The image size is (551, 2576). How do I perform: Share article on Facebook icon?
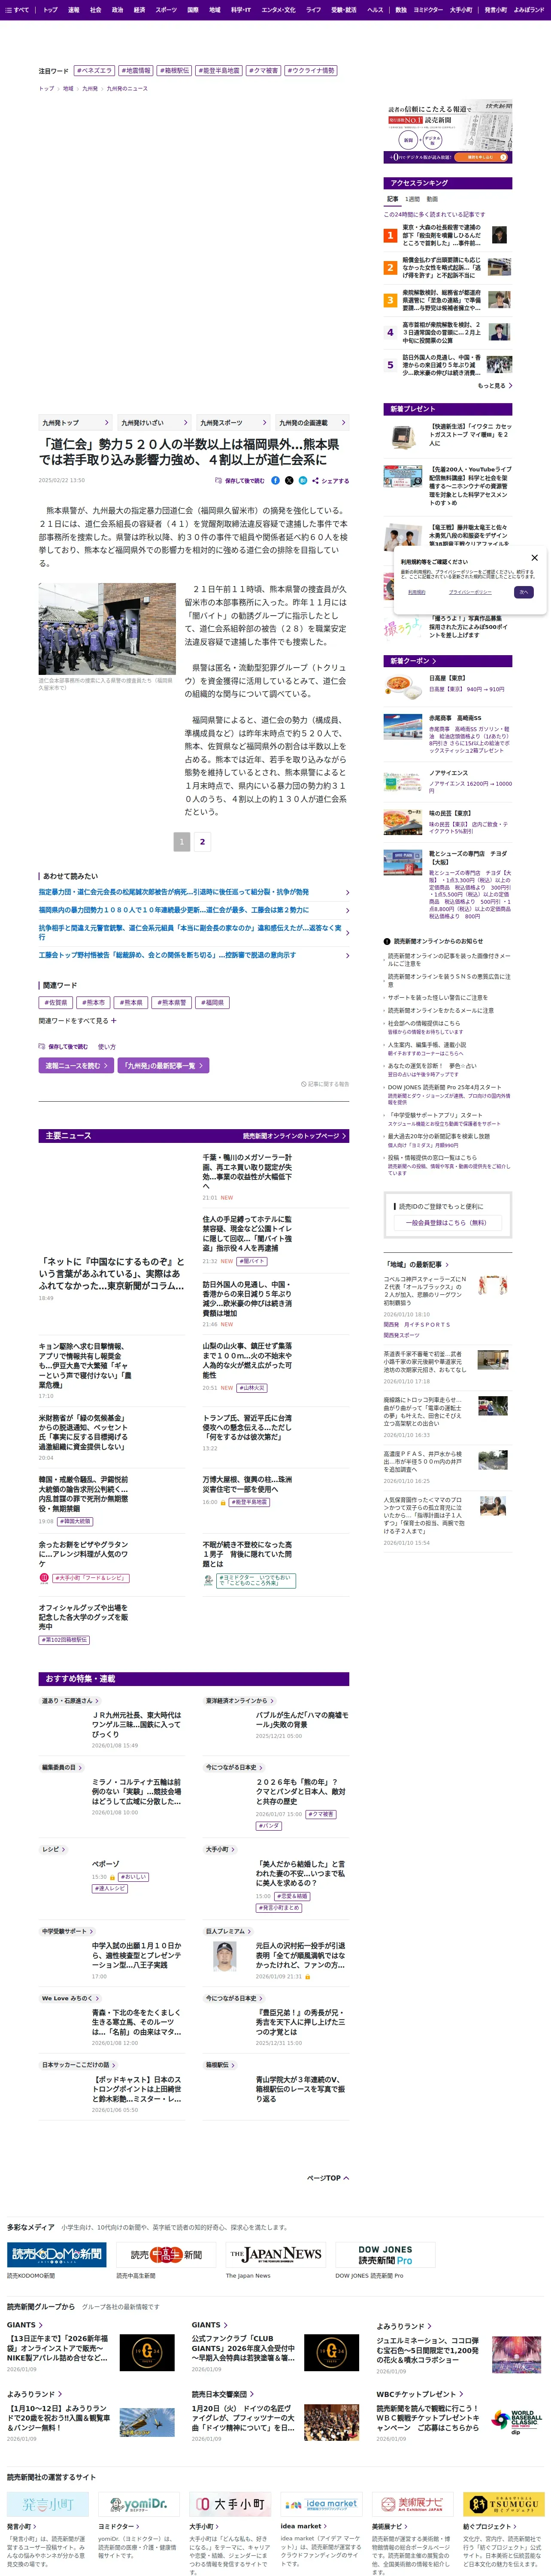coord(276,481)
